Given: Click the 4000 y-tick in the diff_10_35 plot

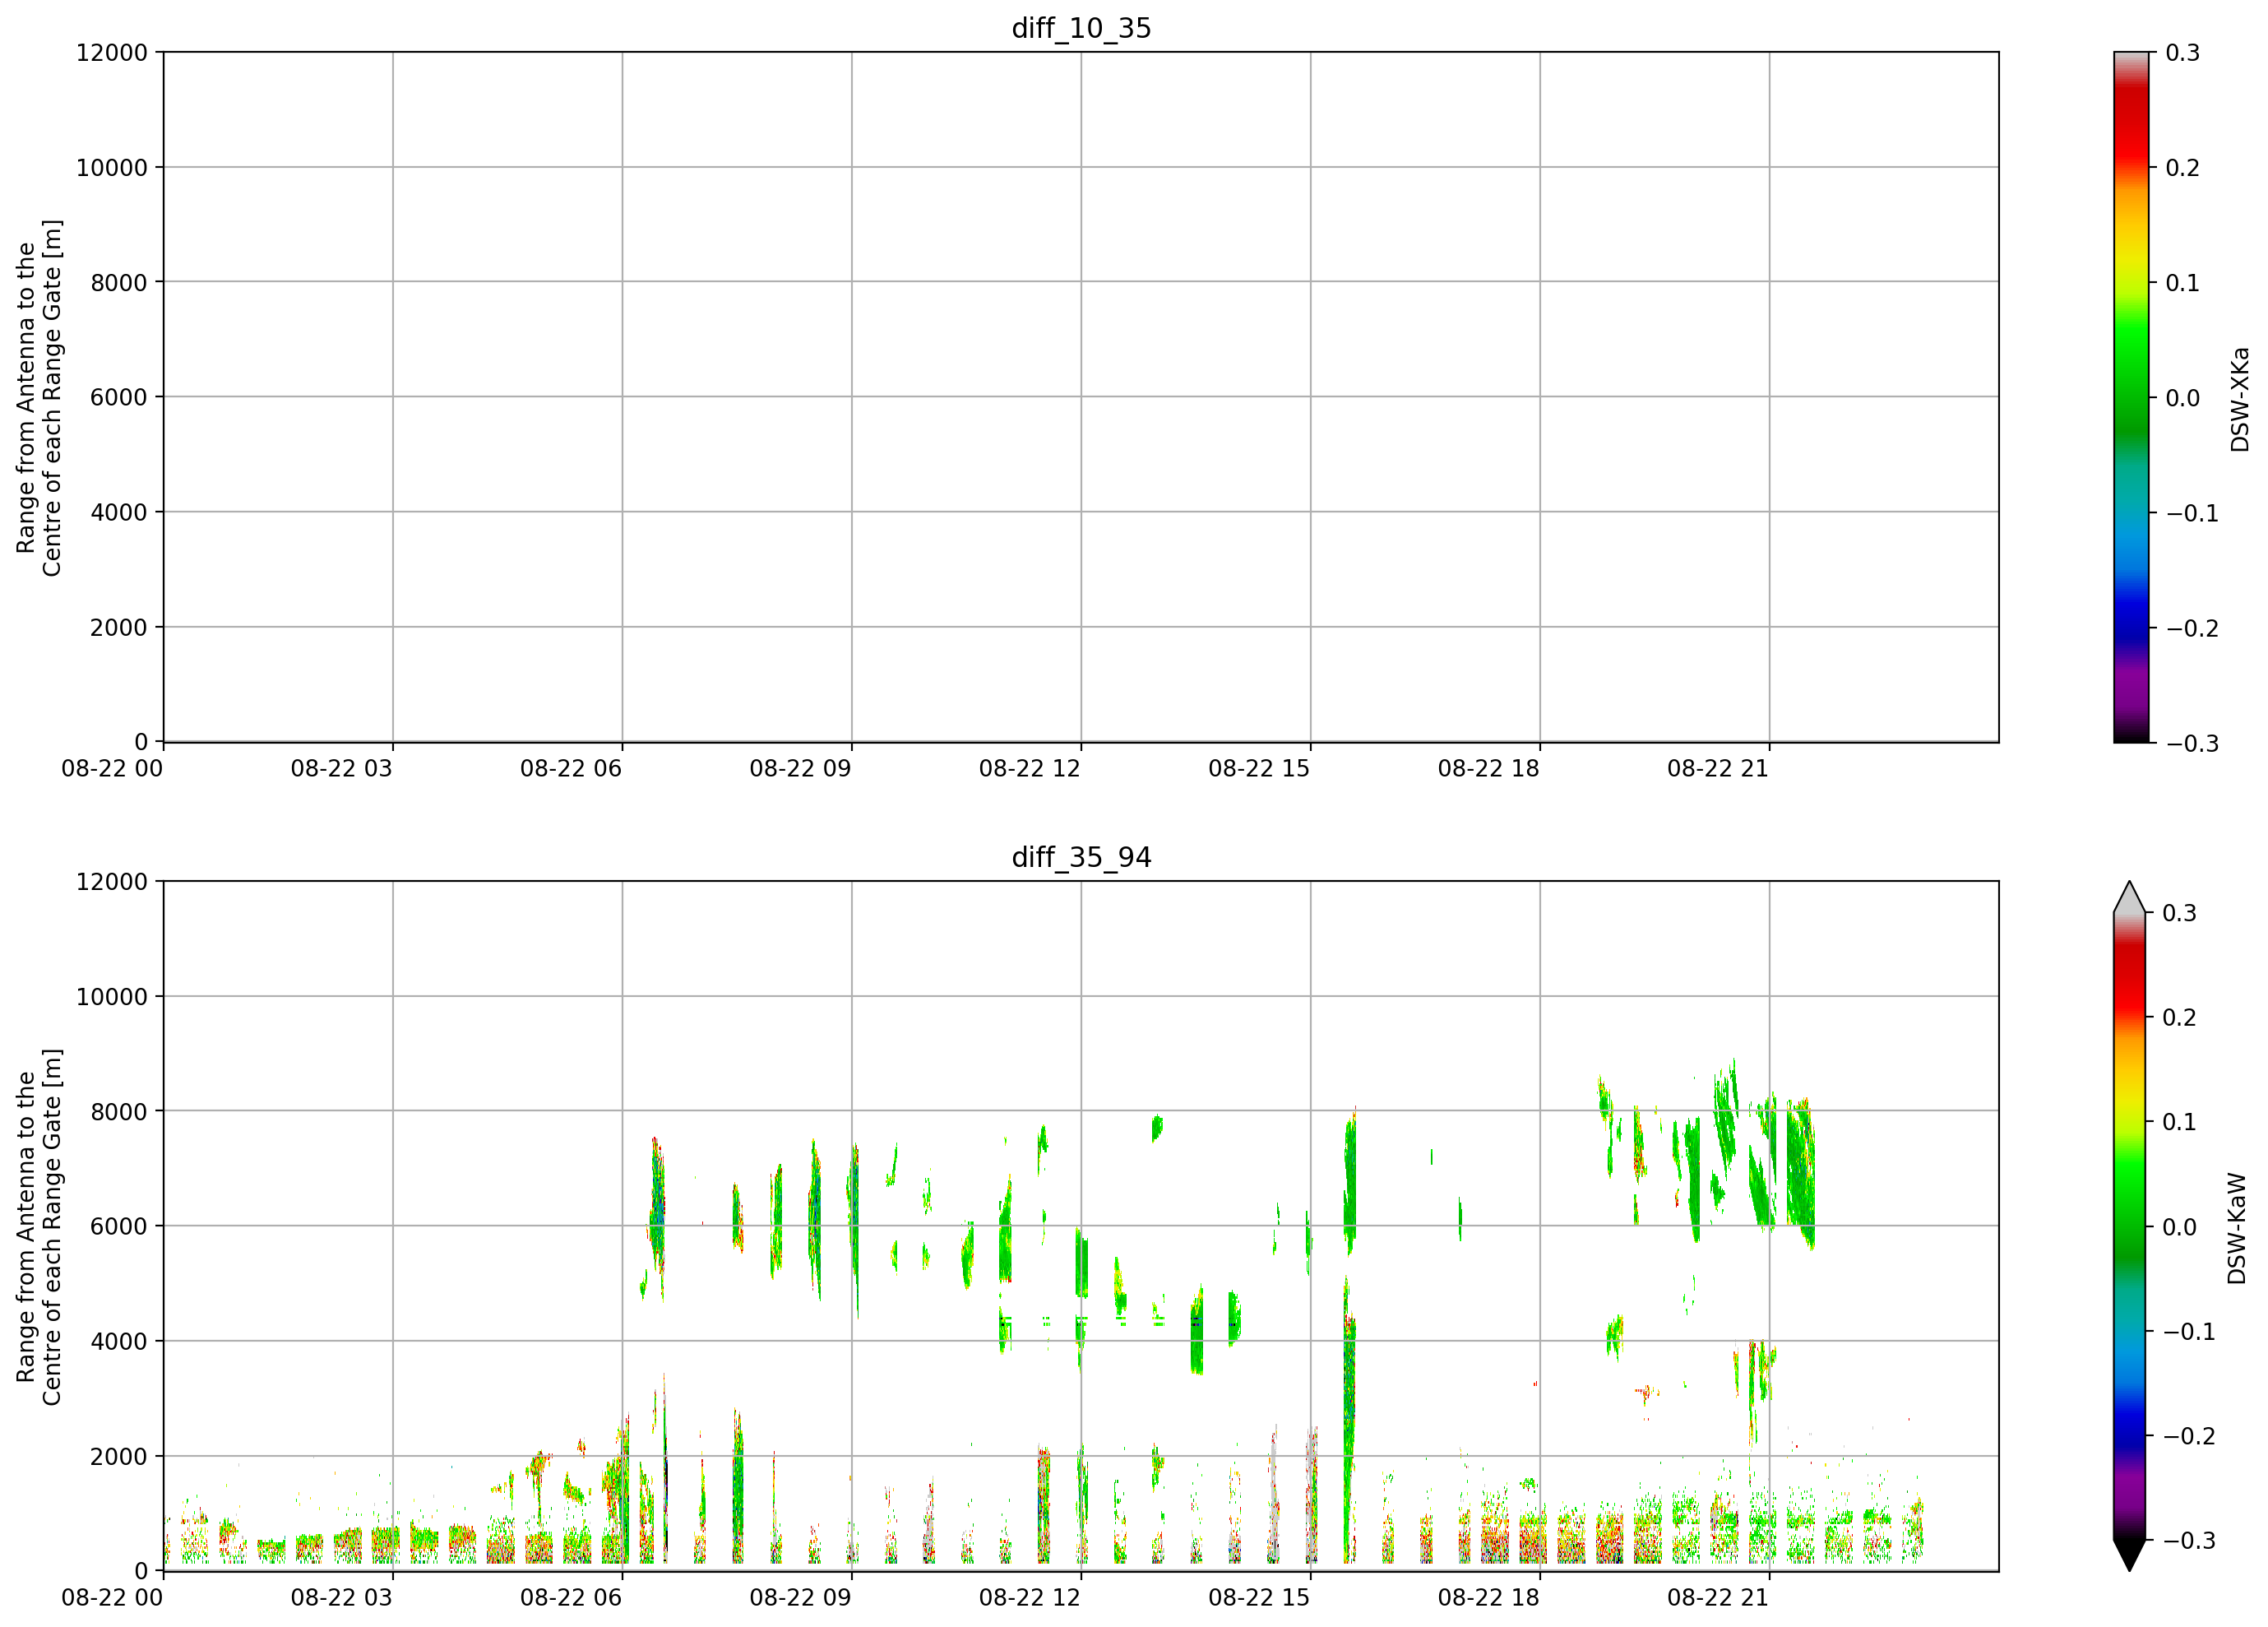Looking at the screenshot, I should [x=119, y=512].
